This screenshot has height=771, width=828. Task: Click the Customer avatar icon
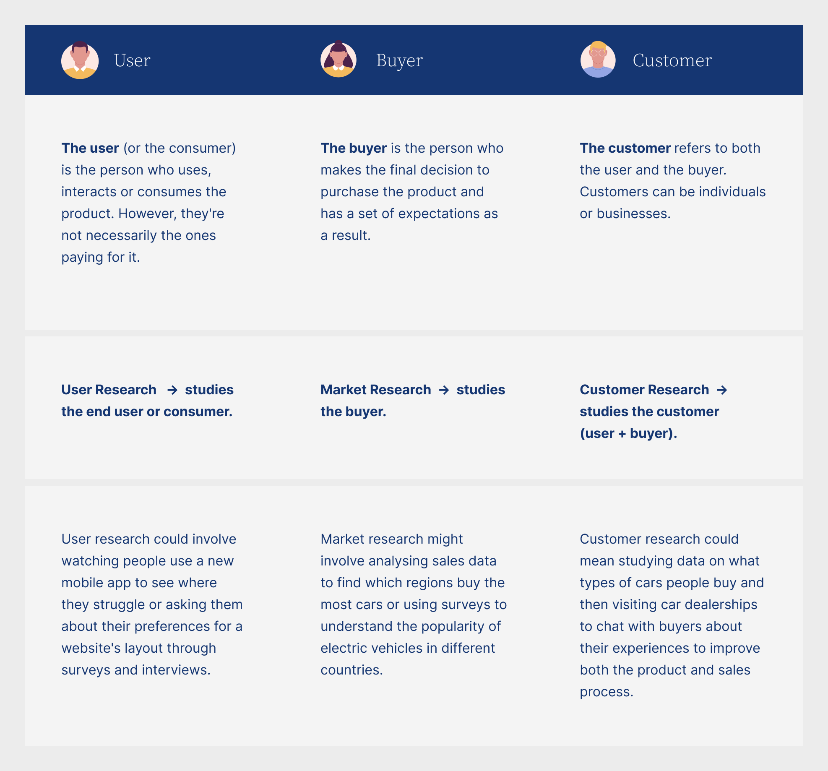pyautogui.click(x=598, y=60)
